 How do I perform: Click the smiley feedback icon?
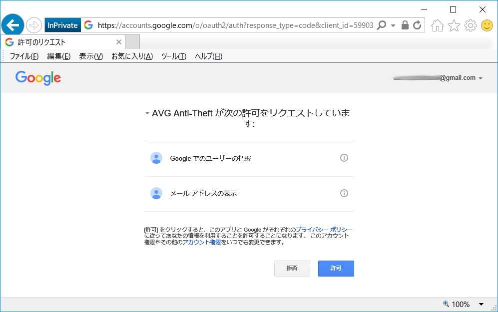(487, 25)
